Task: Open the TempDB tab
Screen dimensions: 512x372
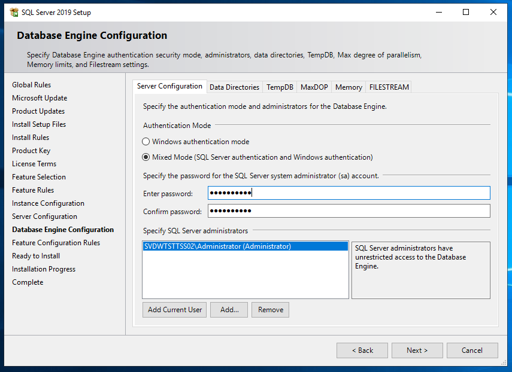Action: [280, 87]
